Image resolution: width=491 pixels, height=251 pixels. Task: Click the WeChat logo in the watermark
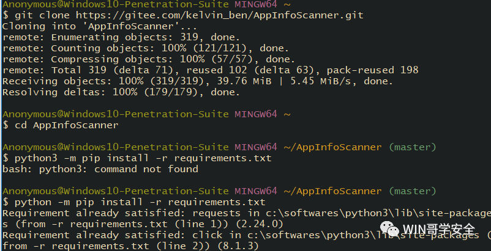[389, 228]
